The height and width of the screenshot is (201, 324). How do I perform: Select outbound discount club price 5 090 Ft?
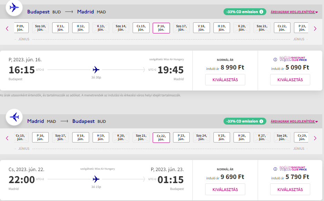pyautogui.click(x=290, y=80)
